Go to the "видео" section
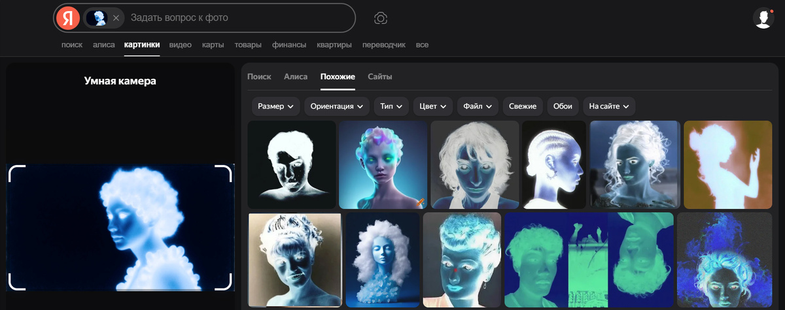Viewport: 785px width, 310px height. (x=181, y=45)
